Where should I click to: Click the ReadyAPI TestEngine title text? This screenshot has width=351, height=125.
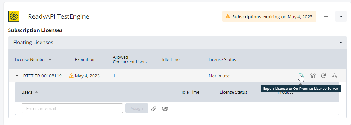click(x=59, y=16)
